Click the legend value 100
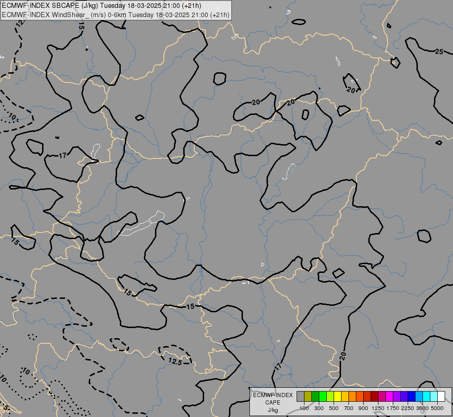 (x=304, y=408)
